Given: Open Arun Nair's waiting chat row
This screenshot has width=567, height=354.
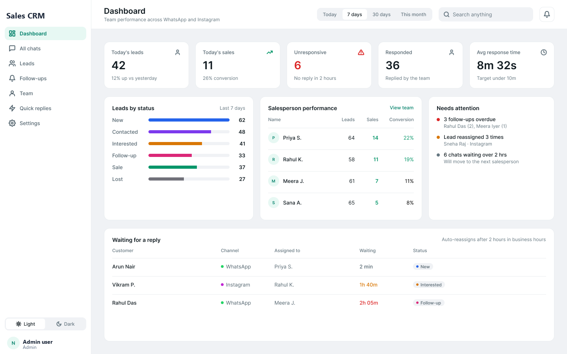Looking at the screenshot, I should point(329,267).
